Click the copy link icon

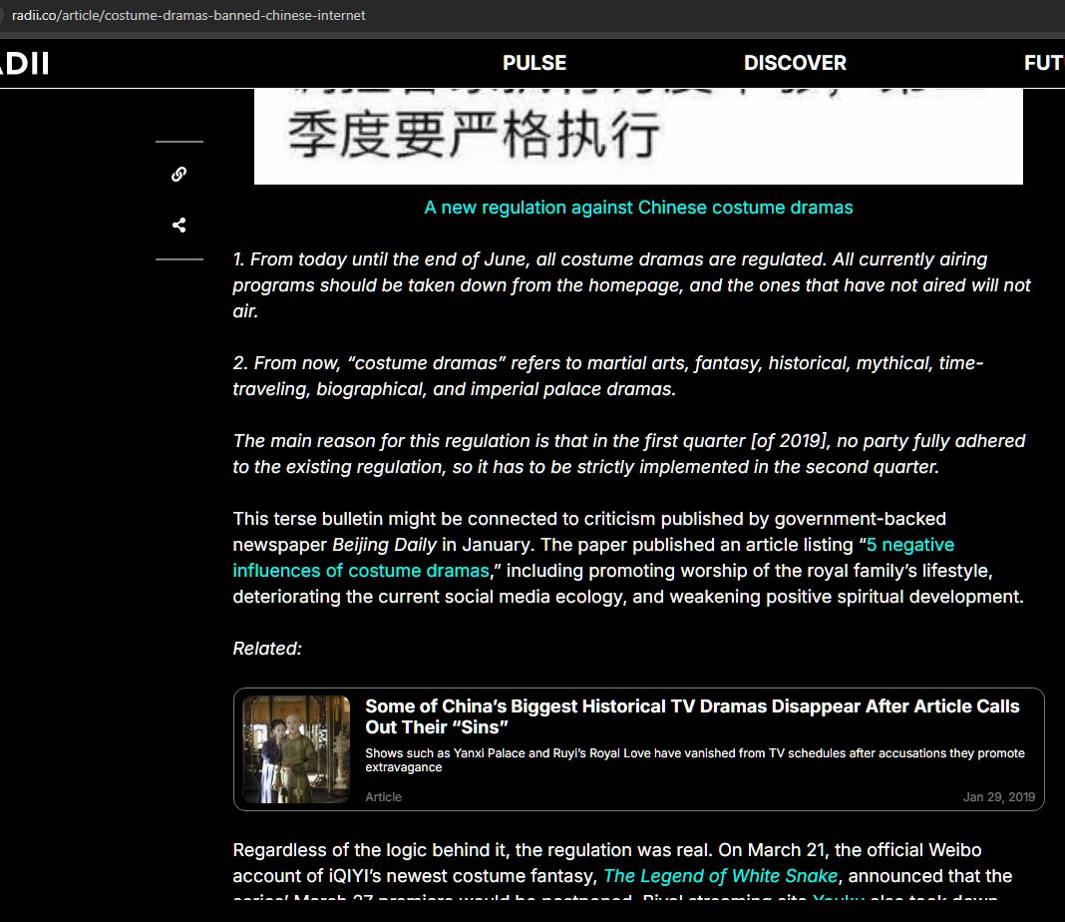pyautogui.click(x=178, y=174)
